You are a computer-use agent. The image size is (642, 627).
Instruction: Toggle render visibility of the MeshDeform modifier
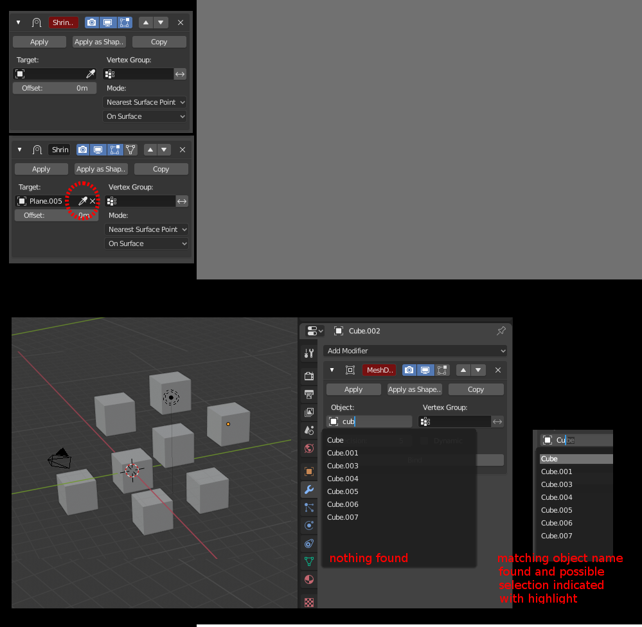click(x=409, y=370)
